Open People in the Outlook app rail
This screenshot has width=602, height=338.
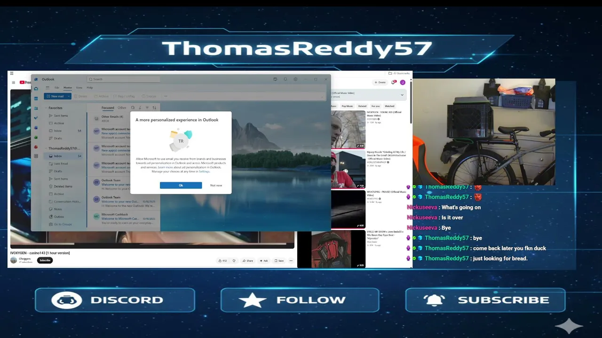point(36,108)
